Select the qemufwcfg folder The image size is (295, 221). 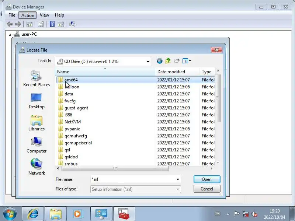135,136
